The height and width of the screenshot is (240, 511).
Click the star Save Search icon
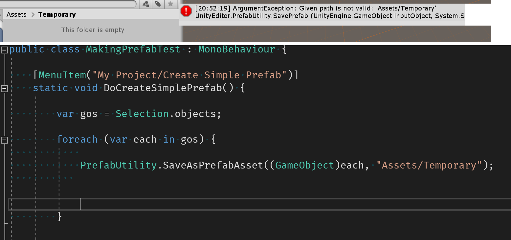coord(170,4)
